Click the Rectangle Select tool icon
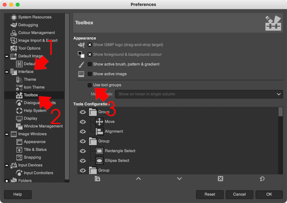The image size is (287, 203). point(99,151)
